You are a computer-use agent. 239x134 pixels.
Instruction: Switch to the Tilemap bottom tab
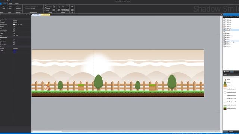[x=231, y=131]
